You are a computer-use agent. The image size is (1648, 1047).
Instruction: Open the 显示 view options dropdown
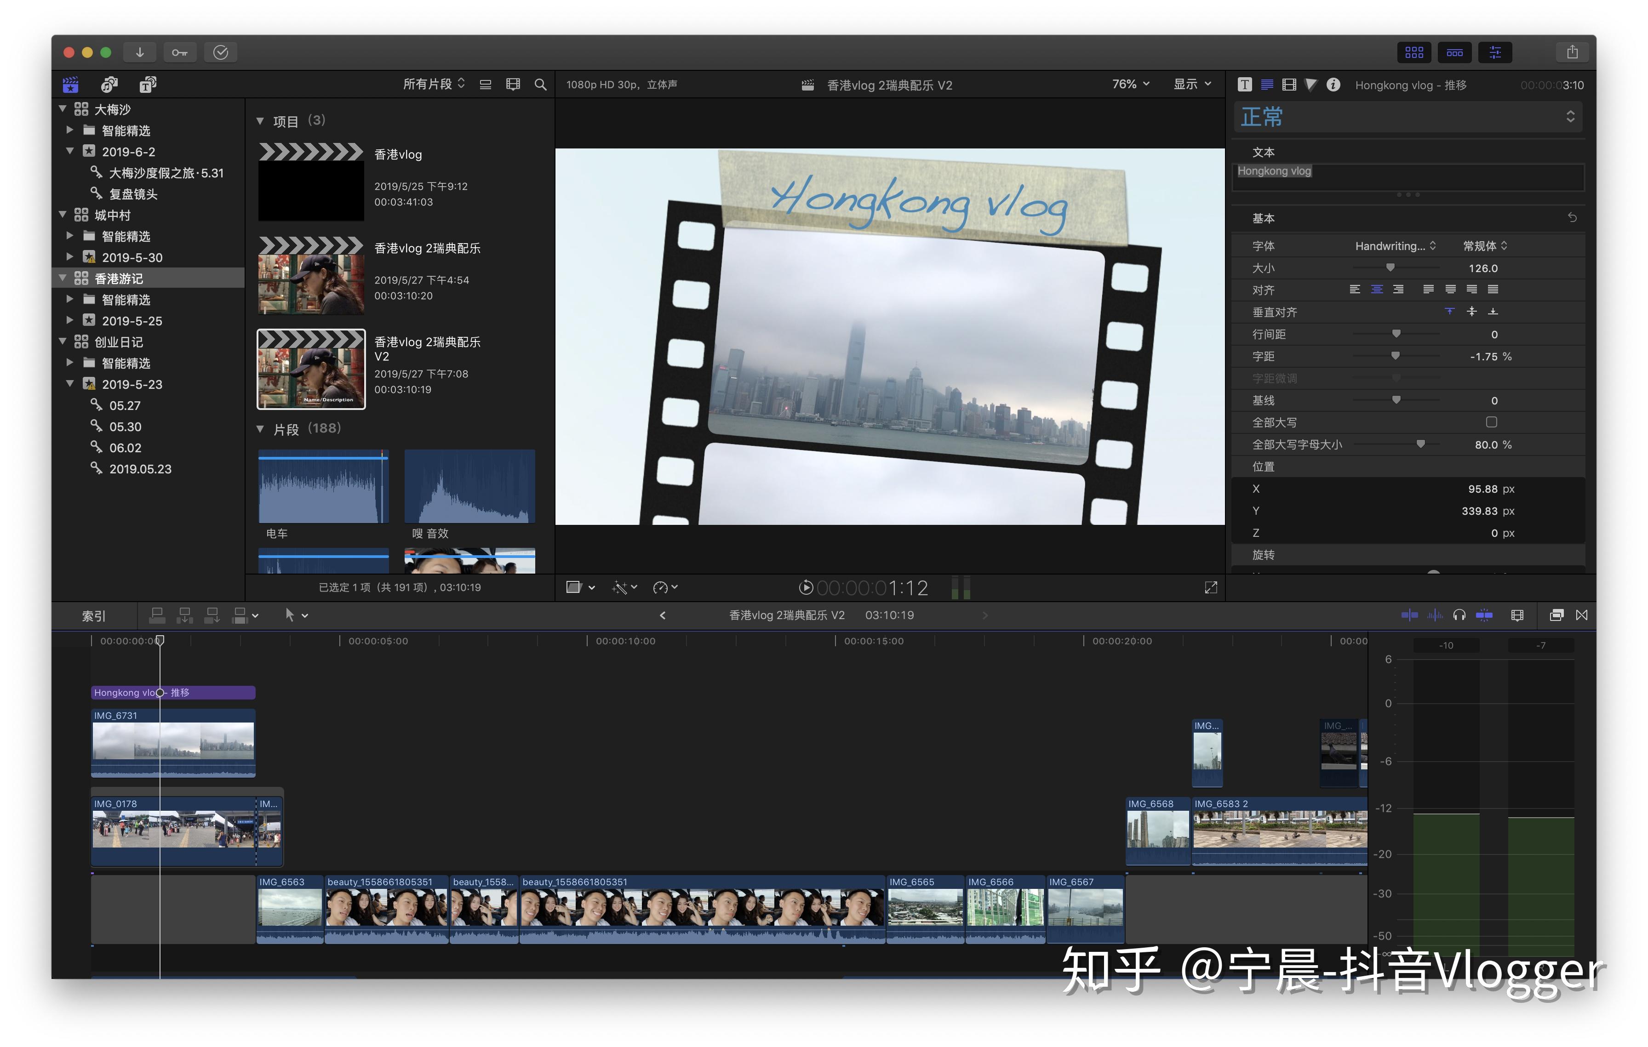point(1192,84)
